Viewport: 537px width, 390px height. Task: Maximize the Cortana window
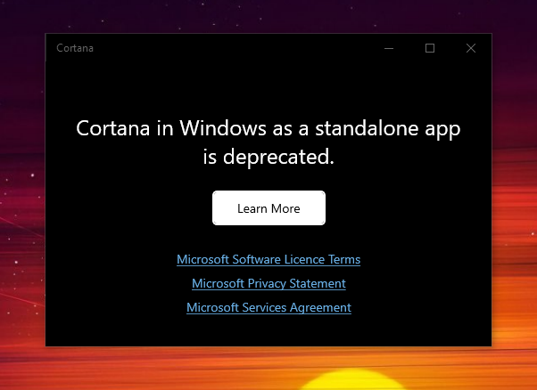tap(430, 48)
